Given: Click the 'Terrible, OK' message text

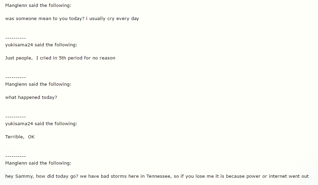Looking at the screenshot, I should [x=20, y=137].
